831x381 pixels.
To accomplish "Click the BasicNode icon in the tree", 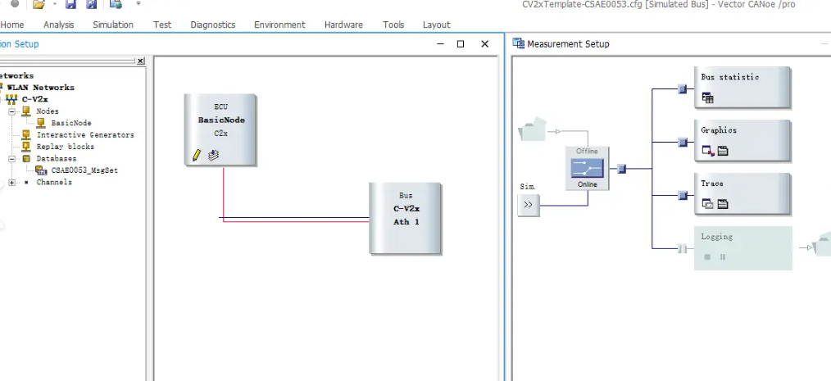I will click(x=41, y=123).
